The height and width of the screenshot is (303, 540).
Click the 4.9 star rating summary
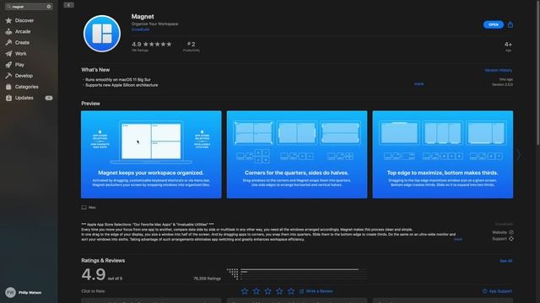(152, 46)
